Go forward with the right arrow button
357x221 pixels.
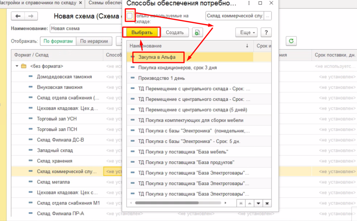tap(31, 16)
